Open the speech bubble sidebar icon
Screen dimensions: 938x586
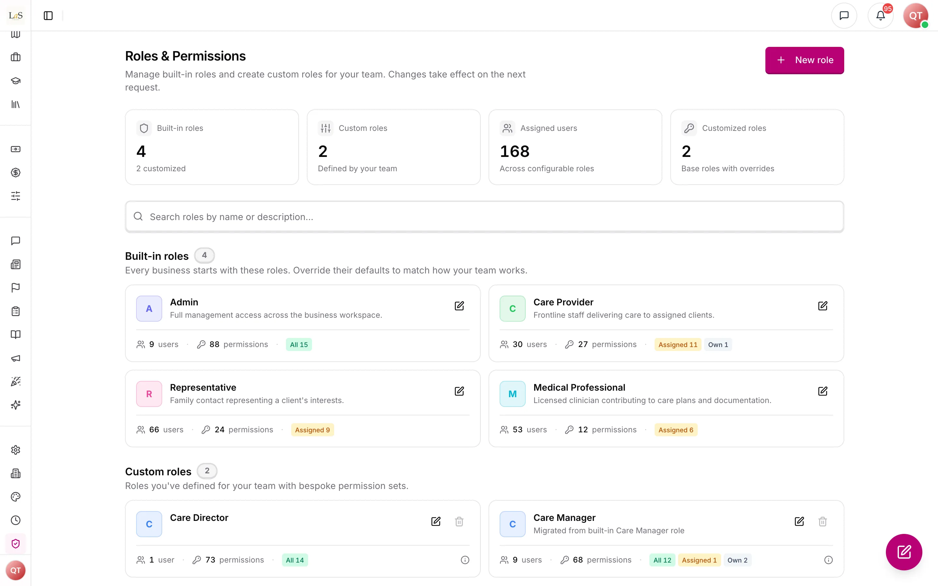point(16,241)
